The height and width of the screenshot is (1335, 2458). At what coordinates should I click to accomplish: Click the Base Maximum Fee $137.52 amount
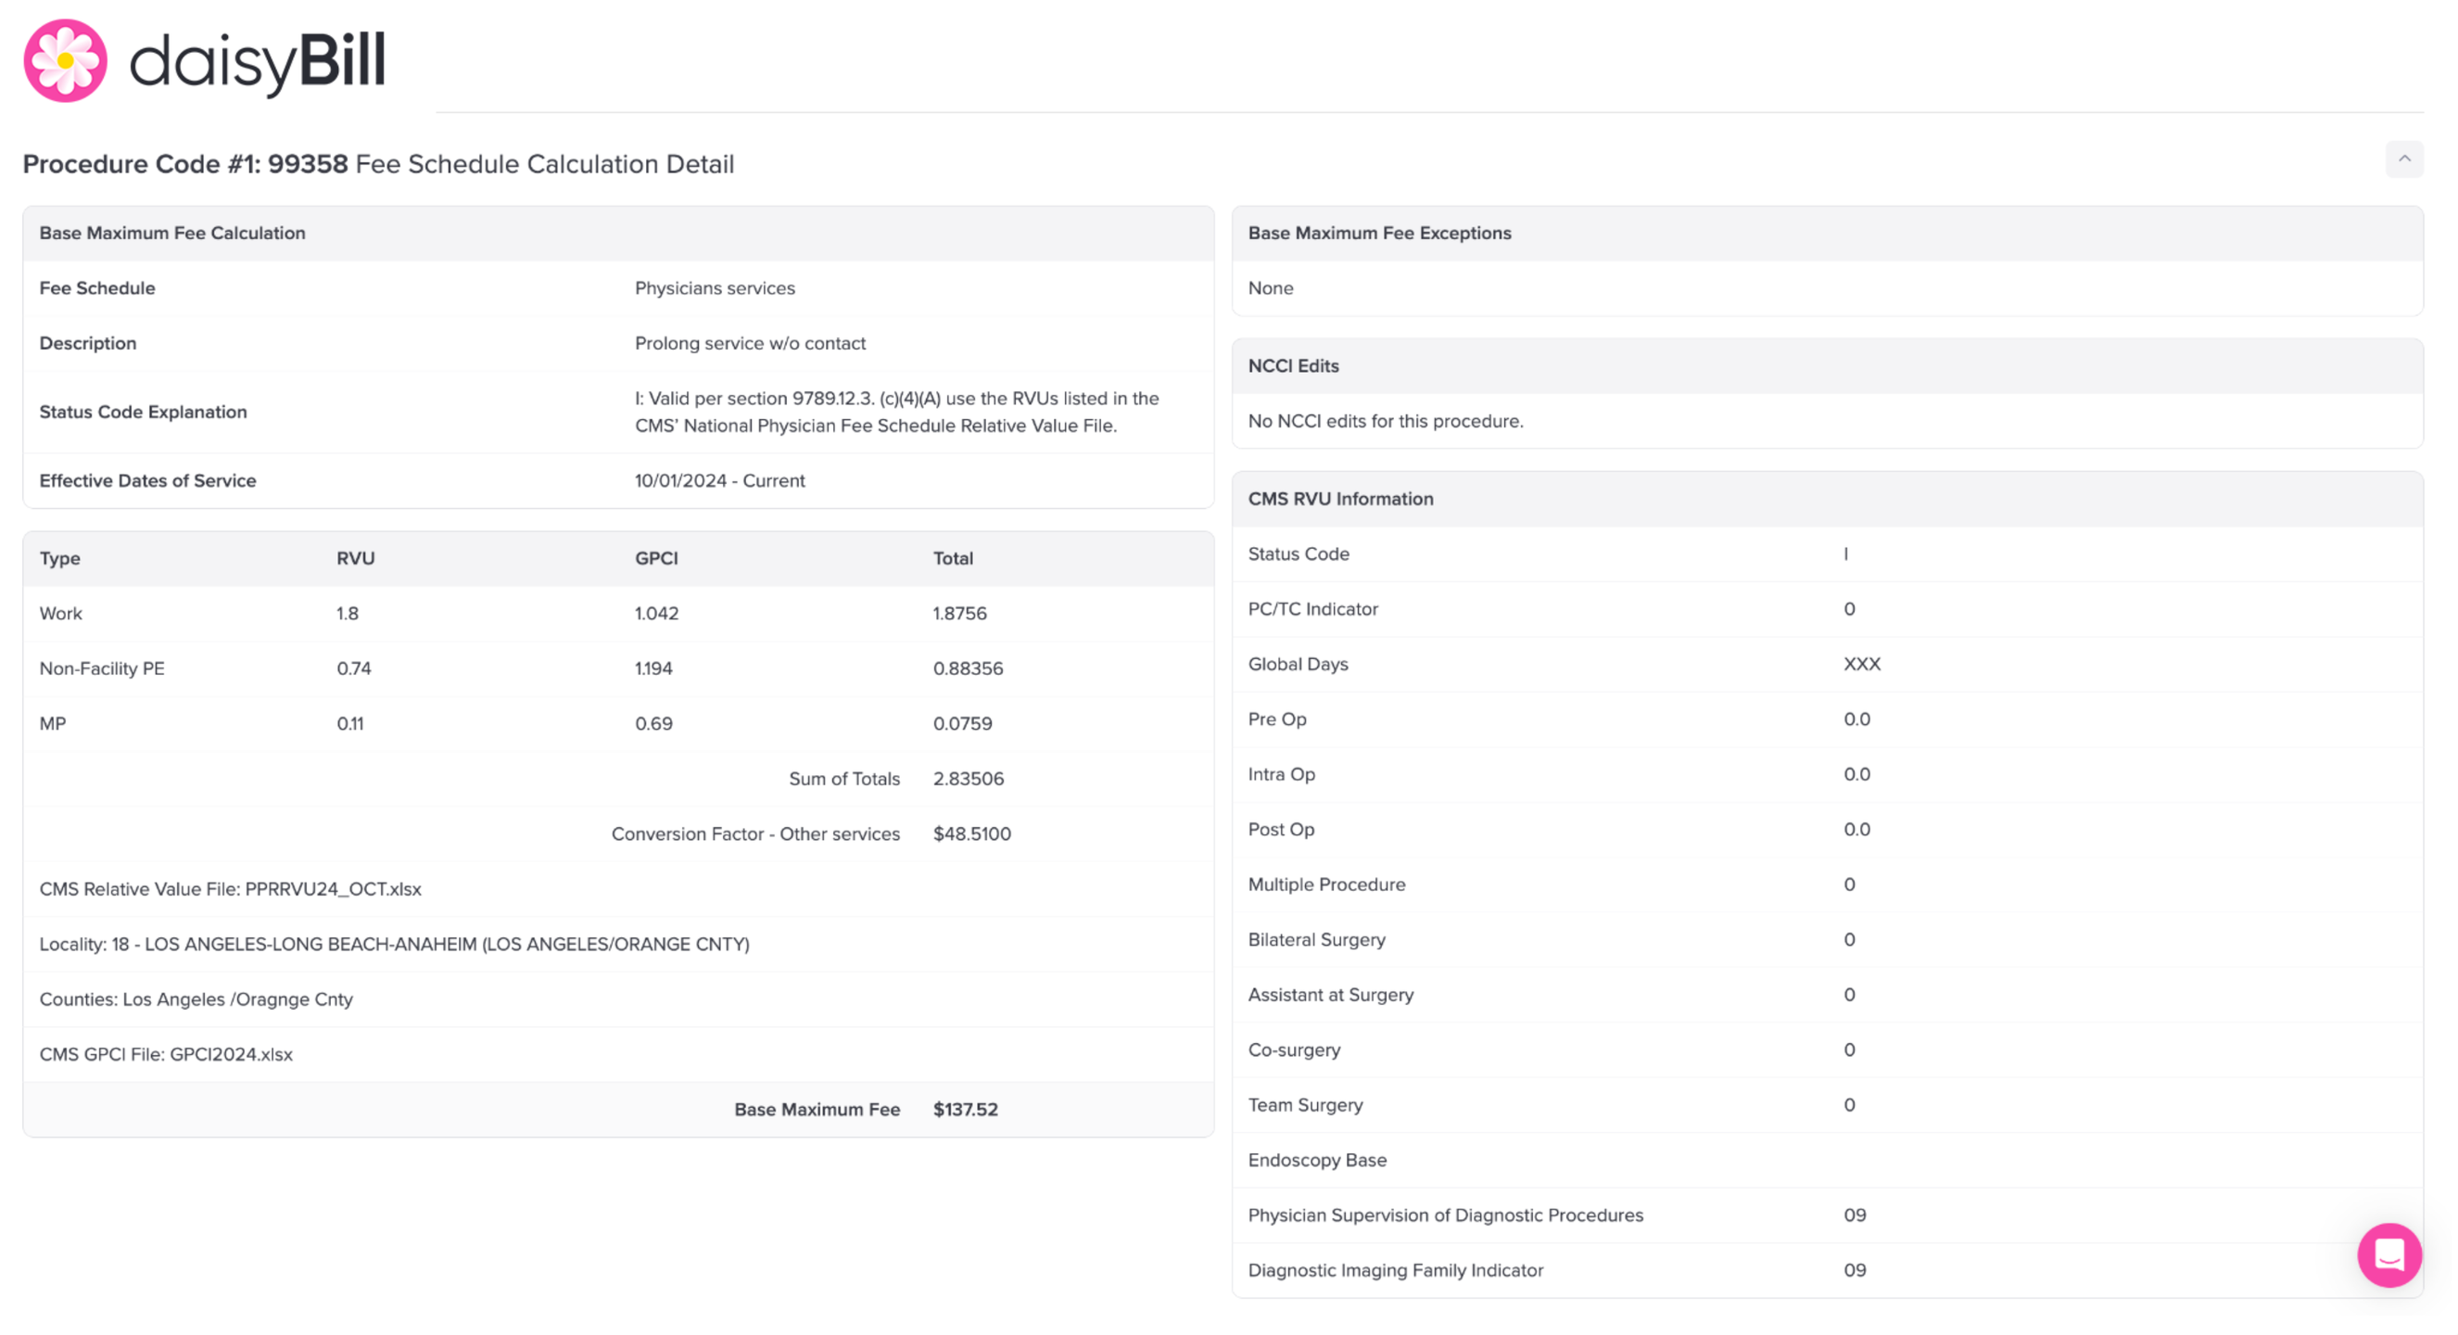click(965, 1109)
